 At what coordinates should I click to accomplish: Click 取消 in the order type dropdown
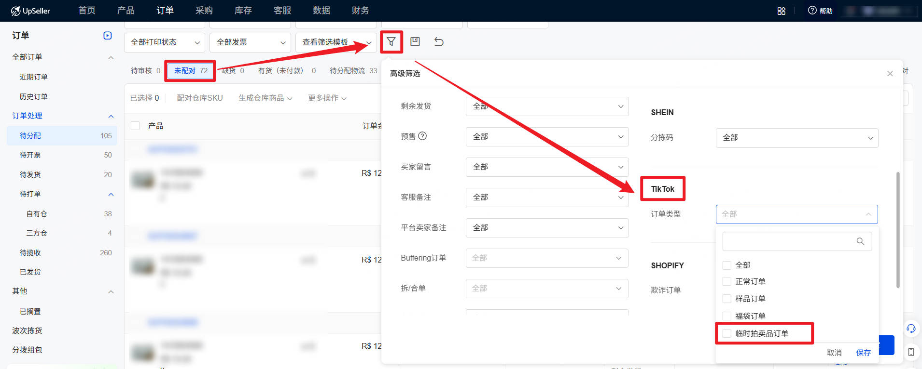tap(834, 353)
